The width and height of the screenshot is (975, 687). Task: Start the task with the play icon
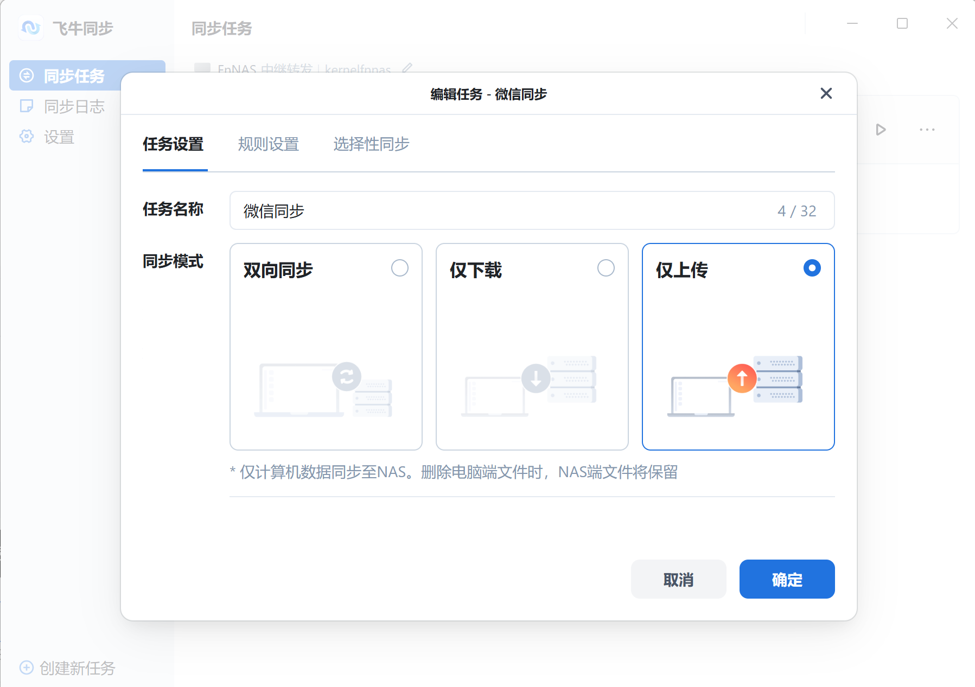coord(881,130)
